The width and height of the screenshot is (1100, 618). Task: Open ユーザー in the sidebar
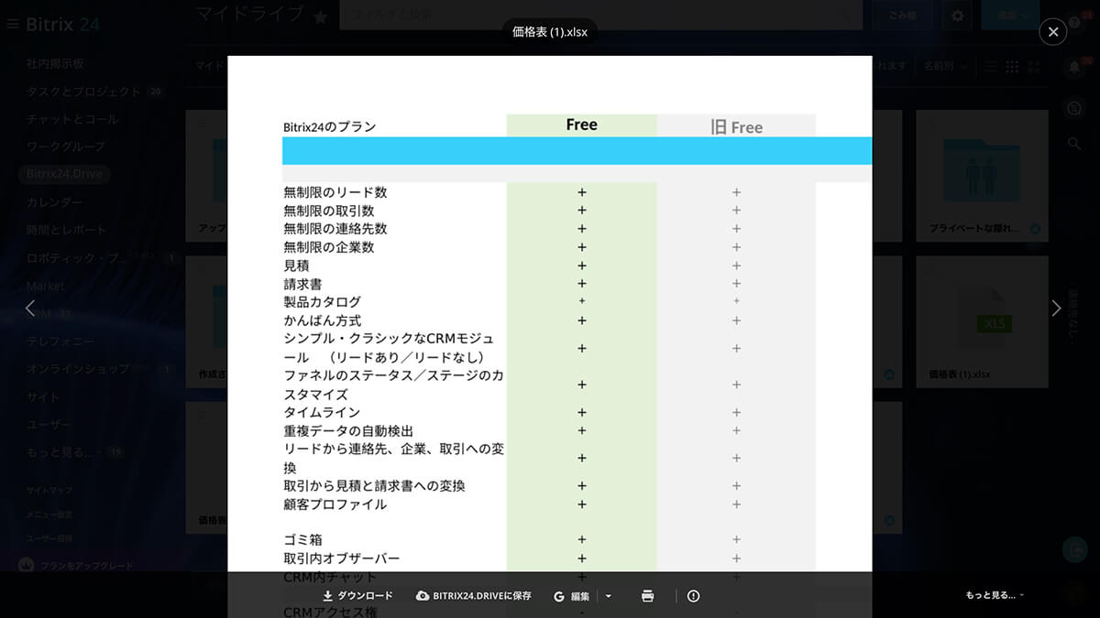(49, 424)
